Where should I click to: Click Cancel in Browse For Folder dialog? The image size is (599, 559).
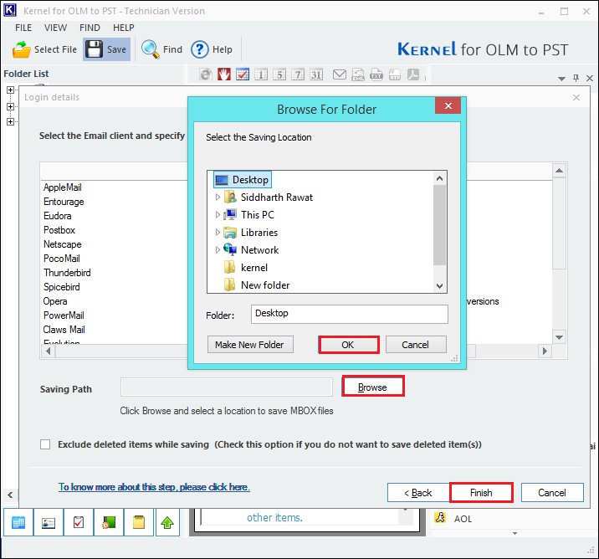416,345
